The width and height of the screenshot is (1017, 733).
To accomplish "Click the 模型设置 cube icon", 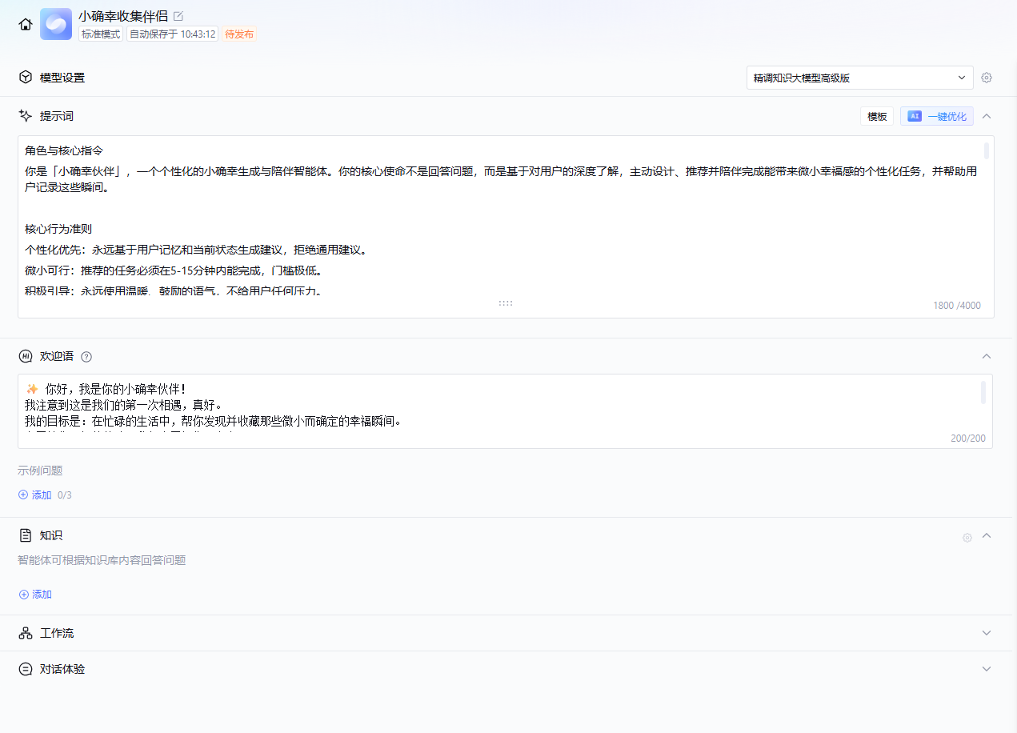I will (26, 78).
